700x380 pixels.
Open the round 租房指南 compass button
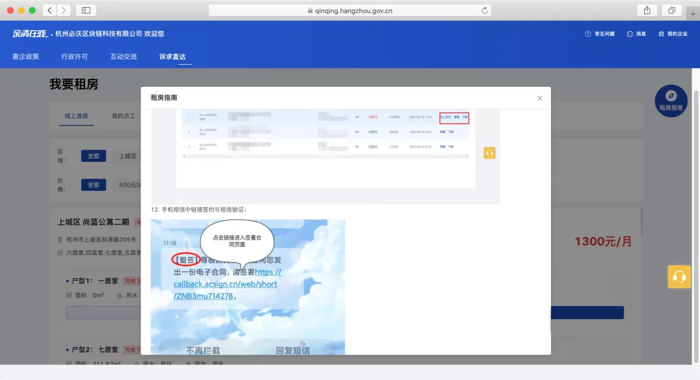pos(671,101)
